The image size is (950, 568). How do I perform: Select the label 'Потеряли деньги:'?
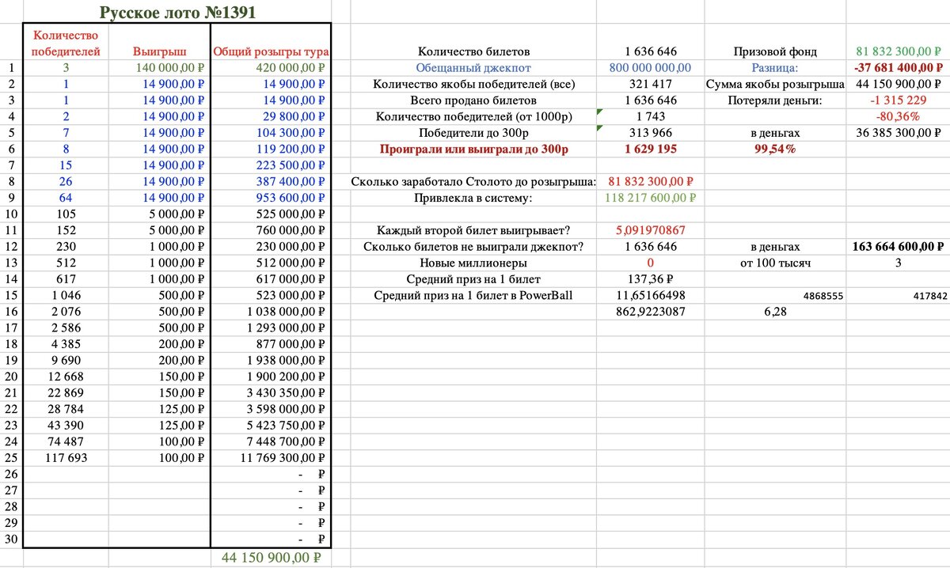pyautogui.click(x=774, y=100)
